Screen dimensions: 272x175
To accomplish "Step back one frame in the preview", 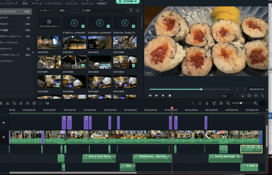I will tap(150, 95).
